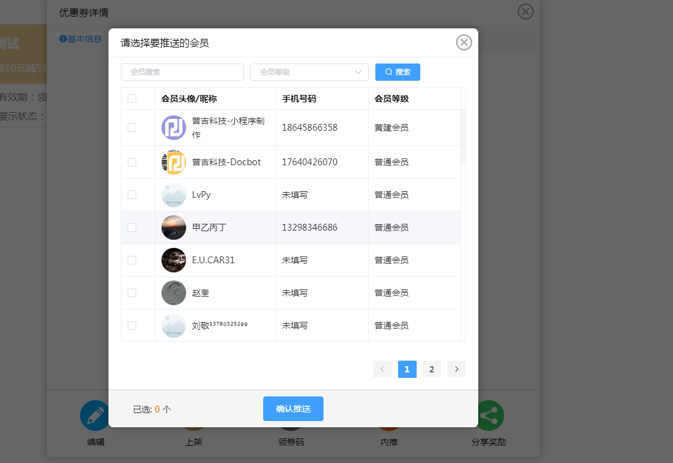Go to the previous page arrow

(383, 369)
